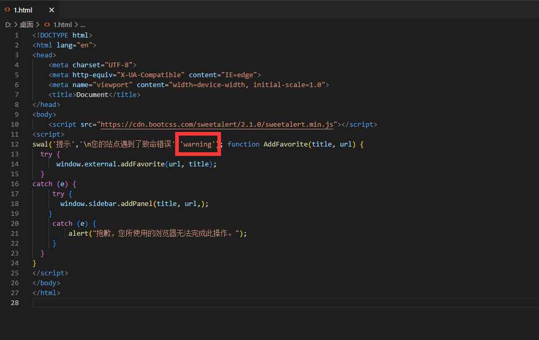
Task: Click the word Document inside title tag
Action: (x=92, y=95)
